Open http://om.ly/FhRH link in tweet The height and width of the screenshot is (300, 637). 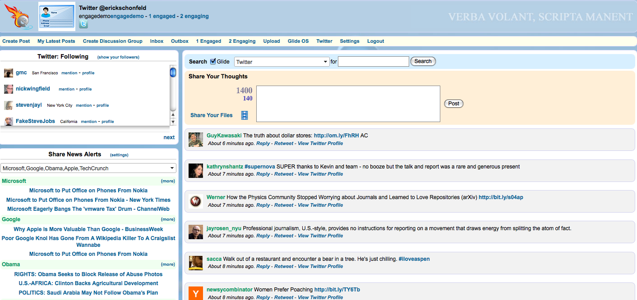[337, 136]
